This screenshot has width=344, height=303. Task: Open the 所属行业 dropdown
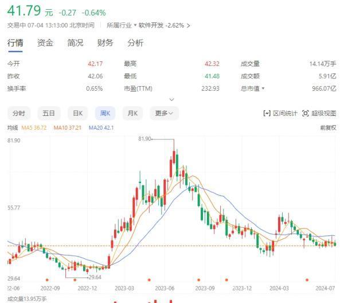[122, 25]
